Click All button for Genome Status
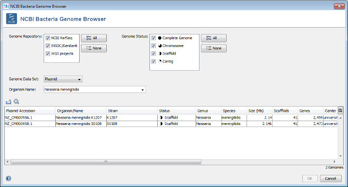The height and width of the screenshot is (187, 348). [x=214, y=38]
